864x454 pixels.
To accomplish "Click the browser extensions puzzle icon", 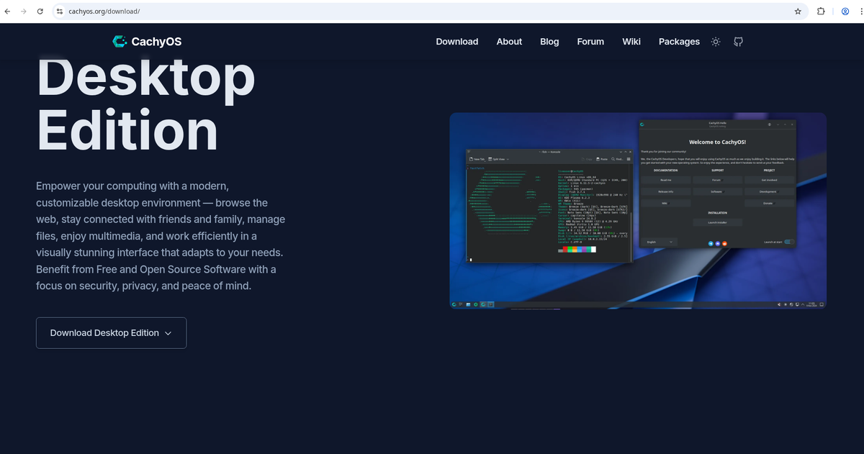I will [821, 12].
